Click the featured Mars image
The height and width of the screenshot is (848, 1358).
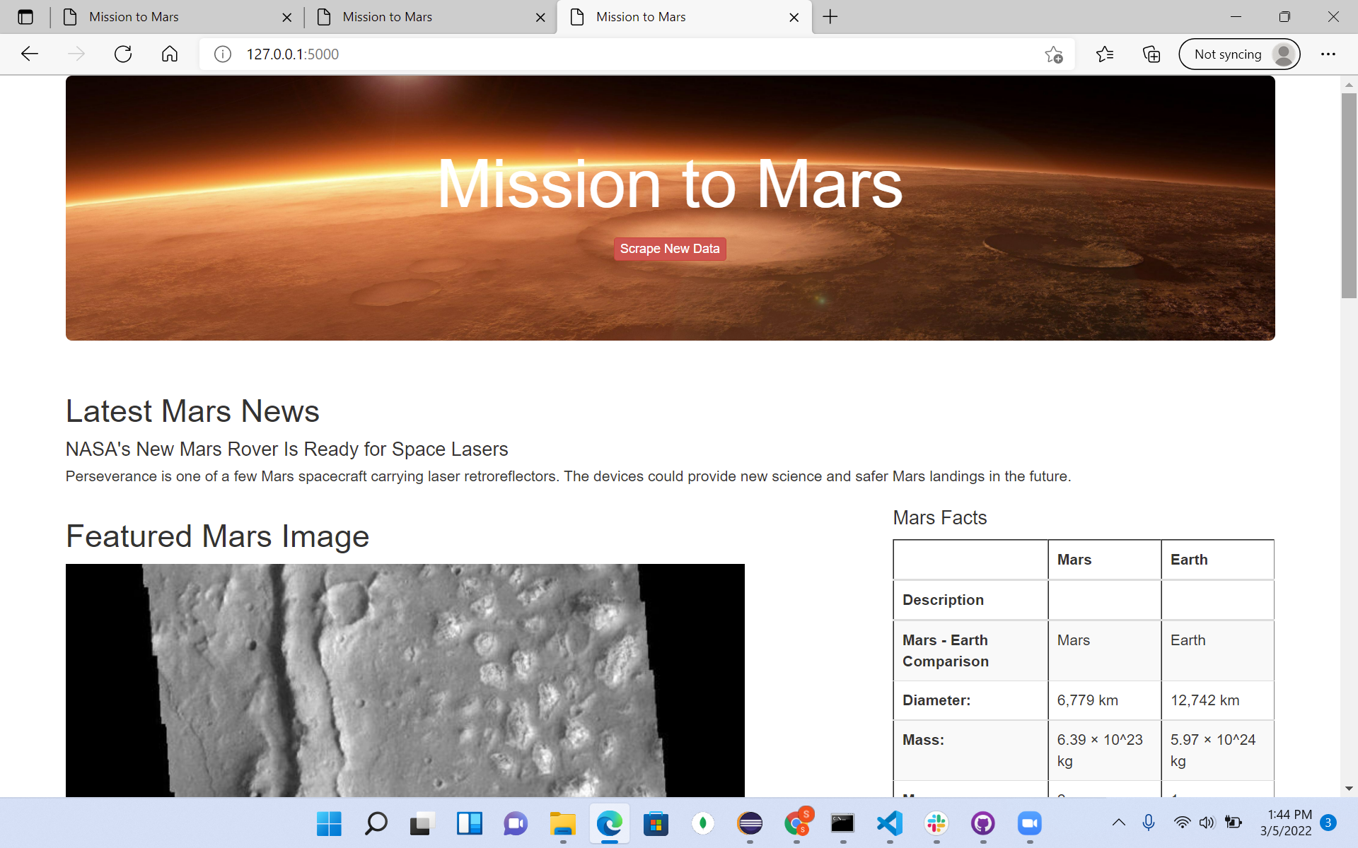[x=405, y=680]
